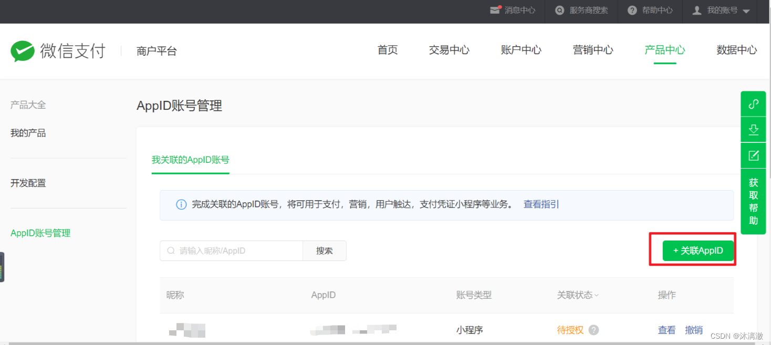Open the 查看指引 link
Viewport: 771px width, 345px height.
(541, 204)
